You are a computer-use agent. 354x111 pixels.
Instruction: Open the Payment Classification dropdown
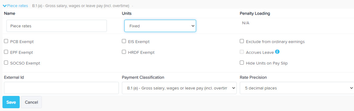coord(179,88)
